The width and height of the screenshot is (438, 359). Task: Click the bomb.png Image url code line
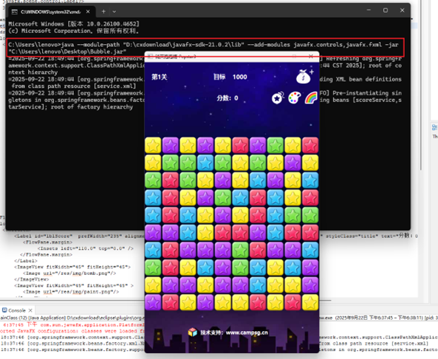(69, 273)
